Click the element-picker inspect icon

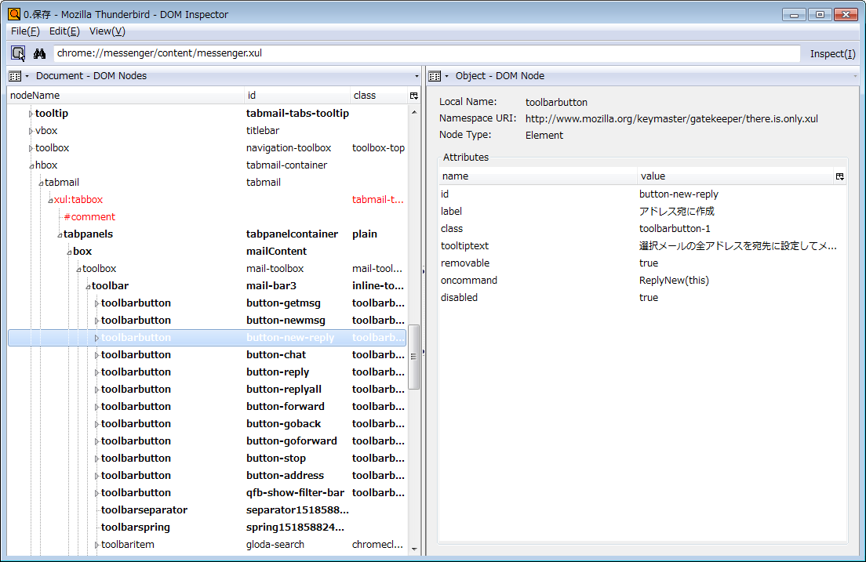[x=18, y=53]
